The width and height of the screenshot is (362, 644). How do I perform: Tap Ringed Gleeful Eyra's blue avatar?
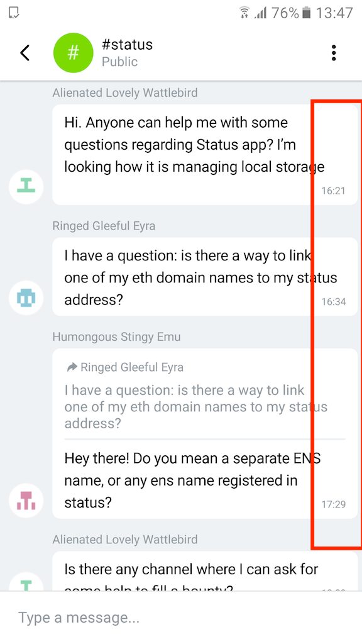(26, 297)
